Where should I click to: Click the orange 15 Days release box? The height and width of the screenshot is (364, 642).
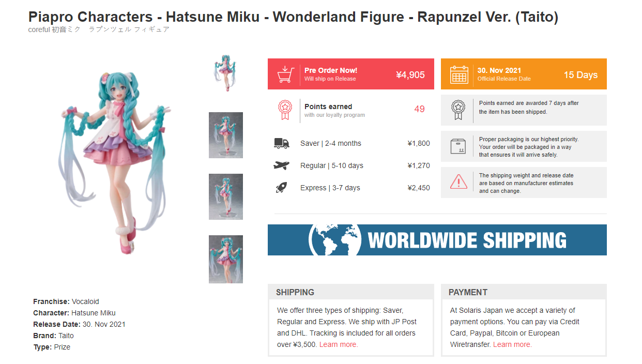[524, 74]
